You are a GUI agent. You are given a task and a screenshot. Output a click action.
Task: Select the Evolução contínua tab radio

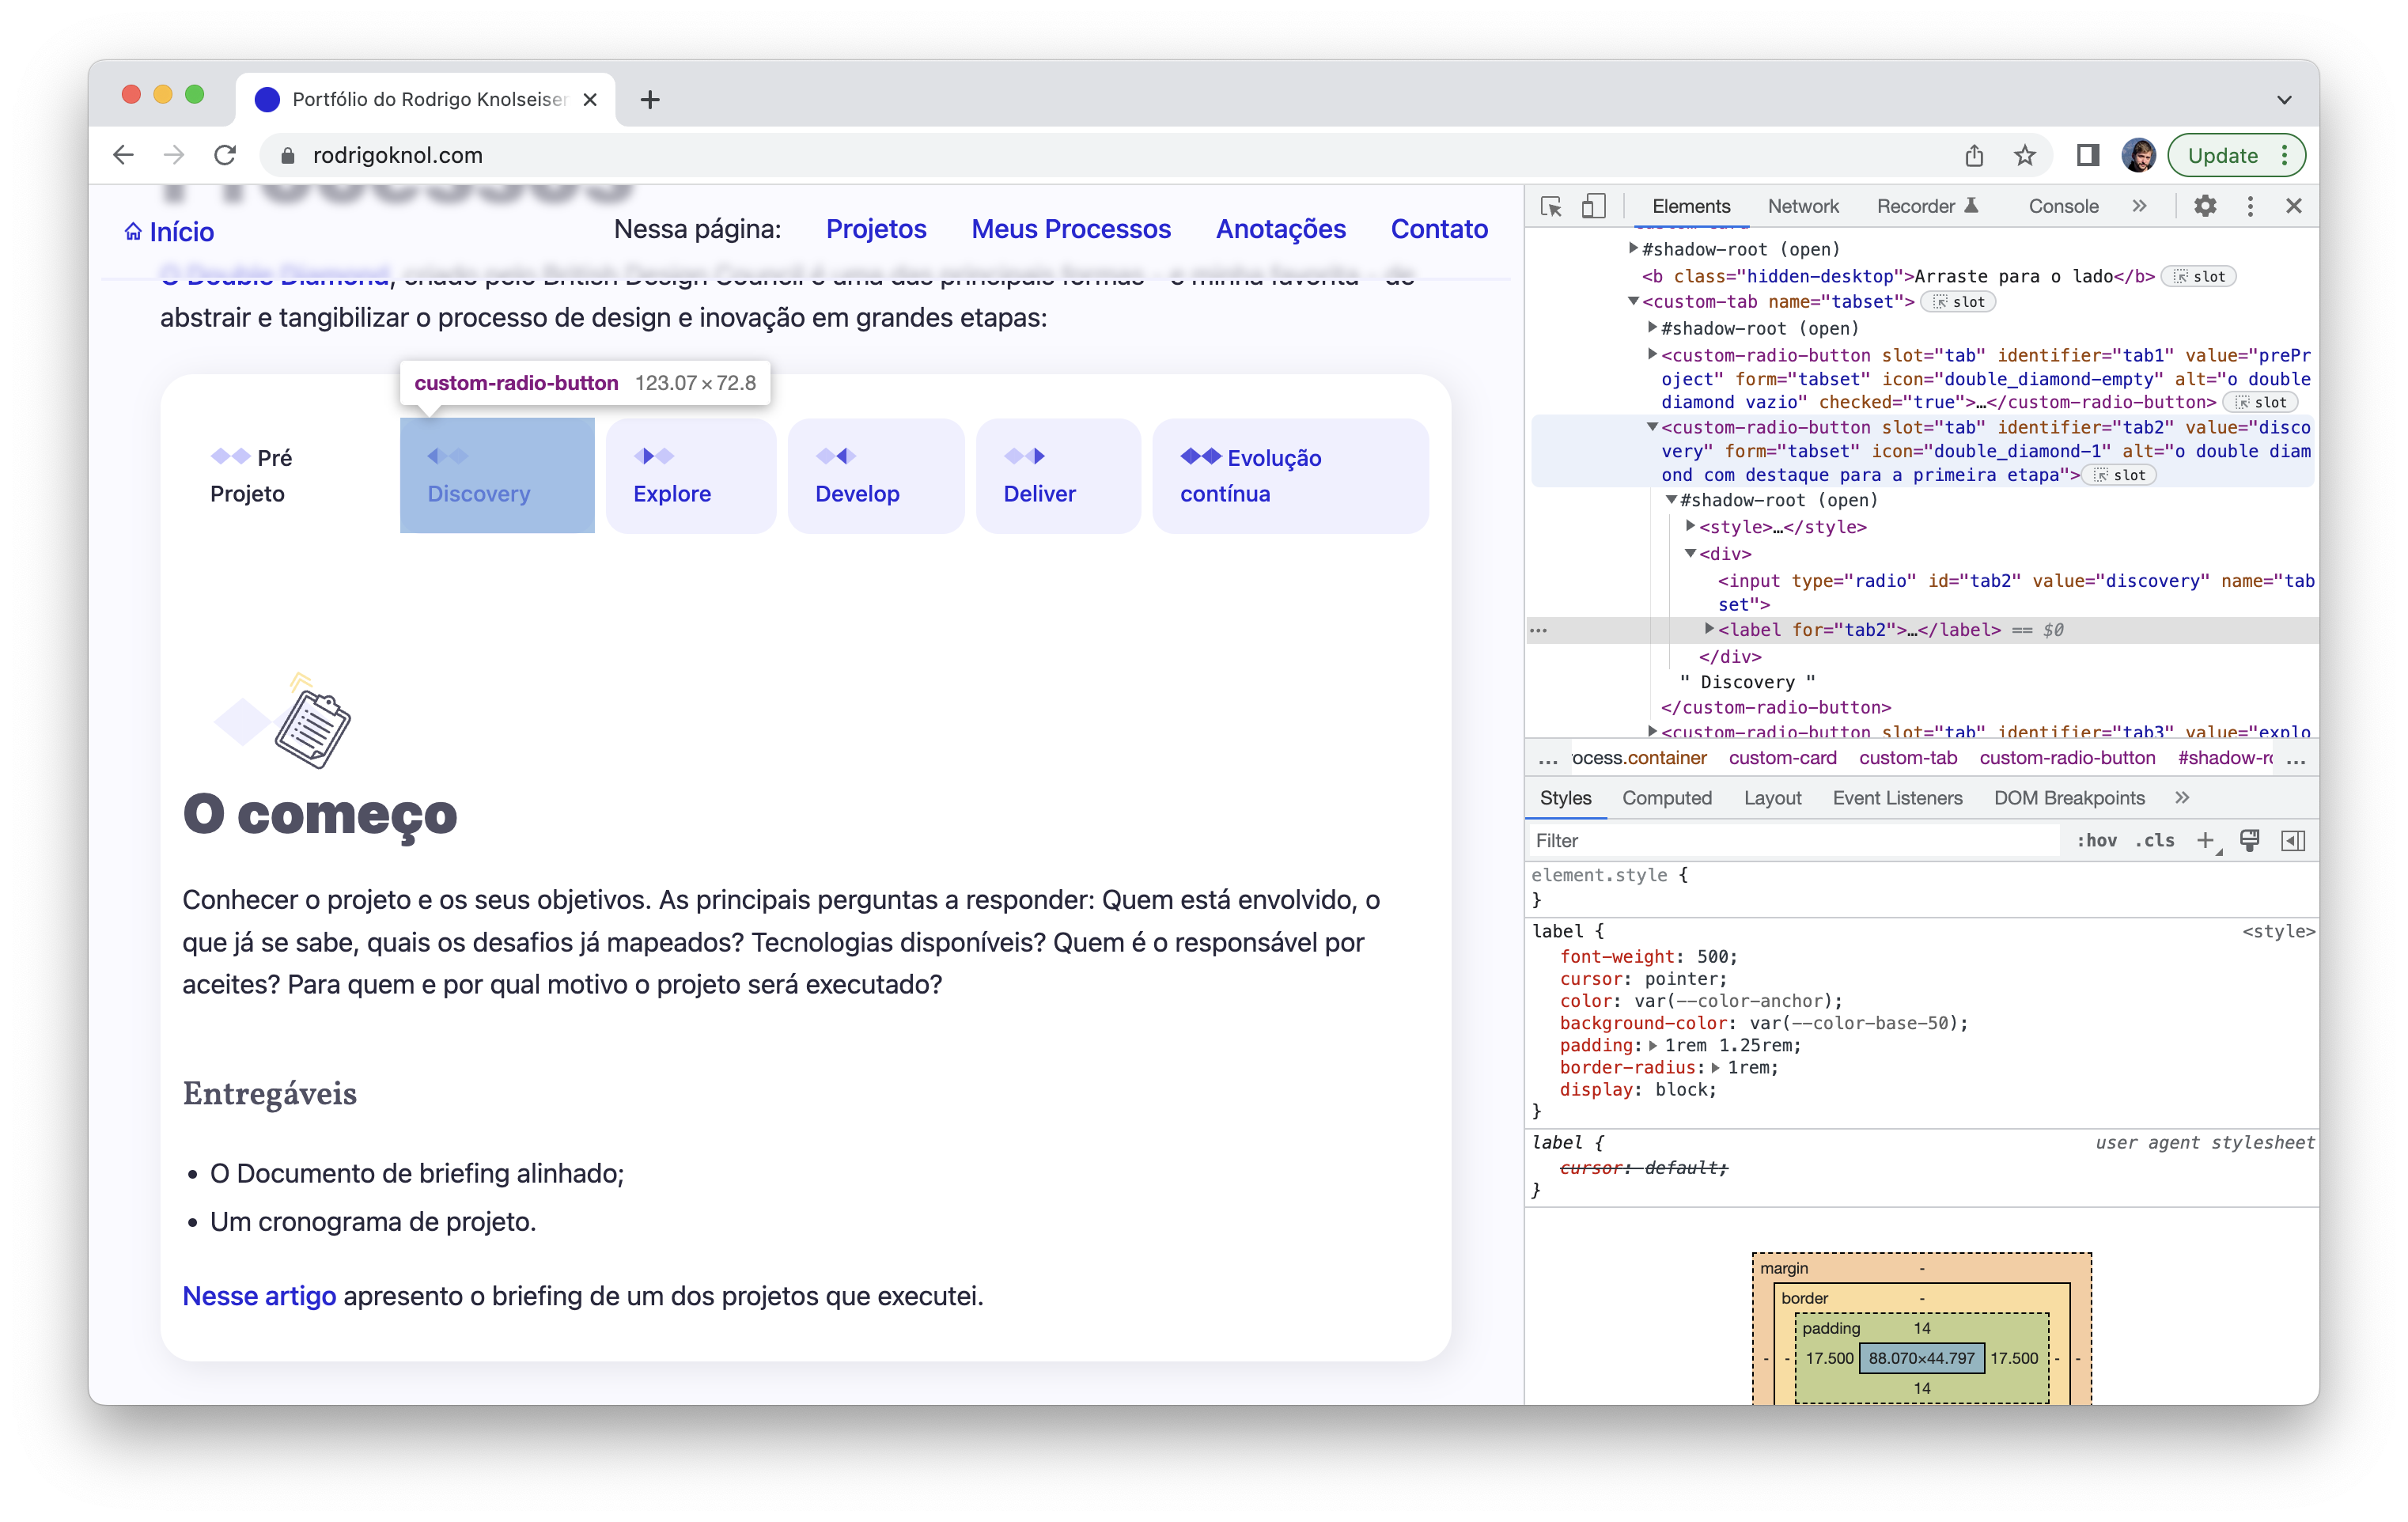[1290, 475]
